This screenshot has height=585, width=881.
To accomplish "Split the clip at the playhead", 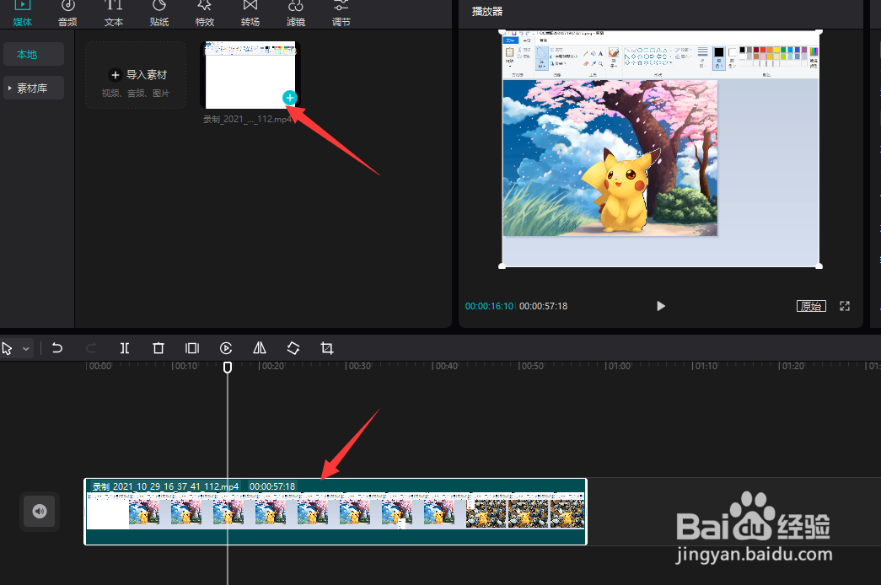I will click(x=125, y=348).
